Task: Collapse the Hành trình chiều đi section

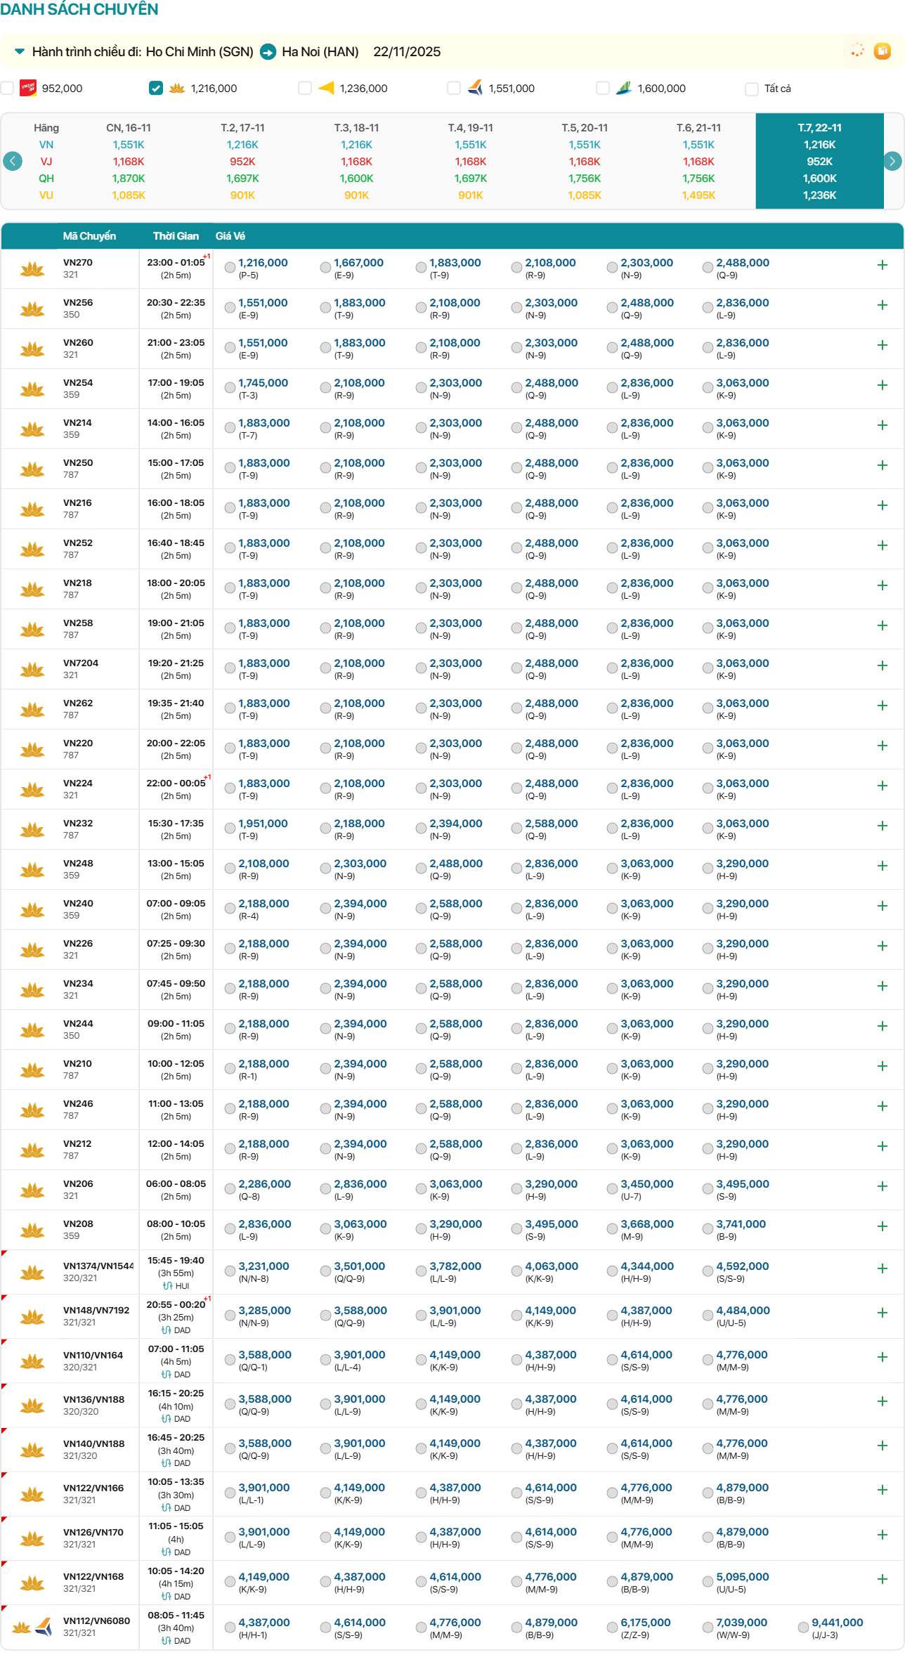Action: coord(20,51)
